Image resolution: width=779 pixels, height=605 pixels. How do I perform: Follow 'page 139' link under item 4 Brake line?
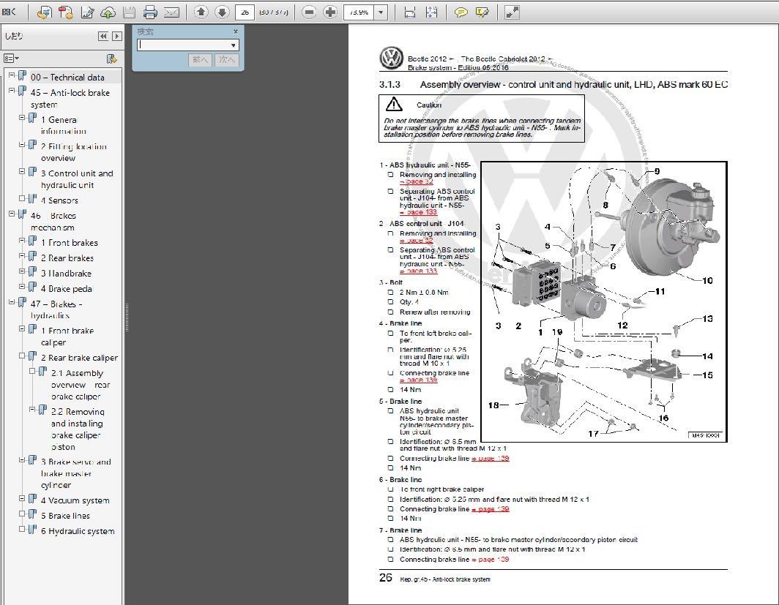click(x=418, y=380)
